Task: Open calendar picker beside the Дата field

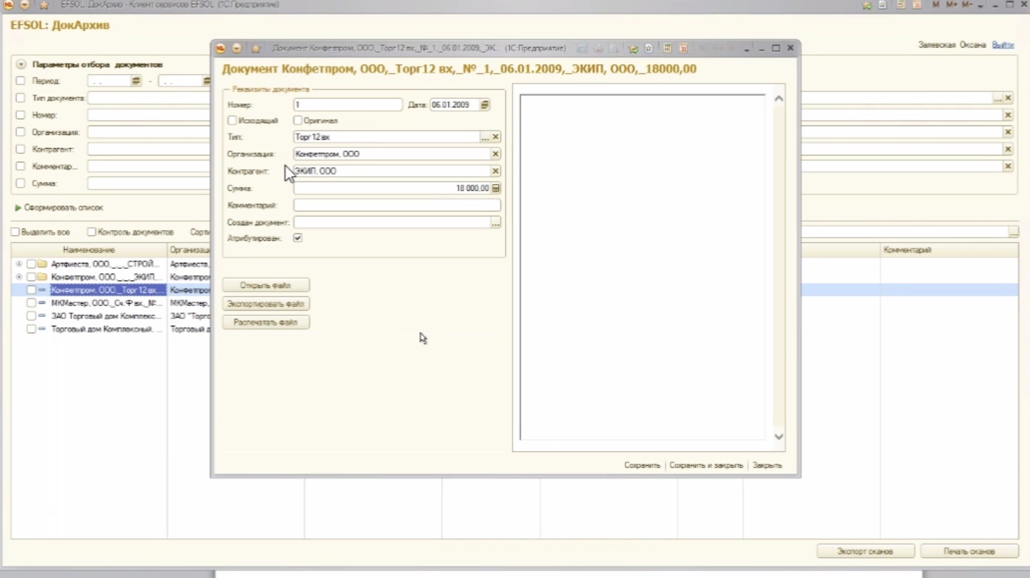Action: 484,105
